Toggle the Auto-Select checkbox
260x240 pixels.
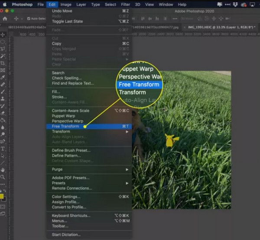click(29, 19)
